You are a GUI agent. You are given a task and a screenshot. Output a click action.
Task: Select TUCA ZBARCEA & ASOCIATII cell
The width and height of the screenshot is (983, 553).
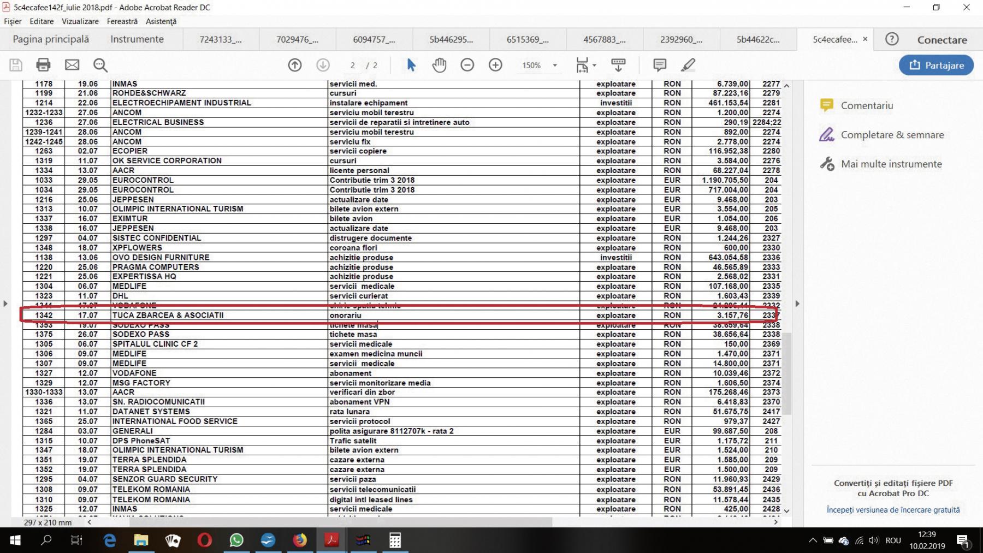218,316
